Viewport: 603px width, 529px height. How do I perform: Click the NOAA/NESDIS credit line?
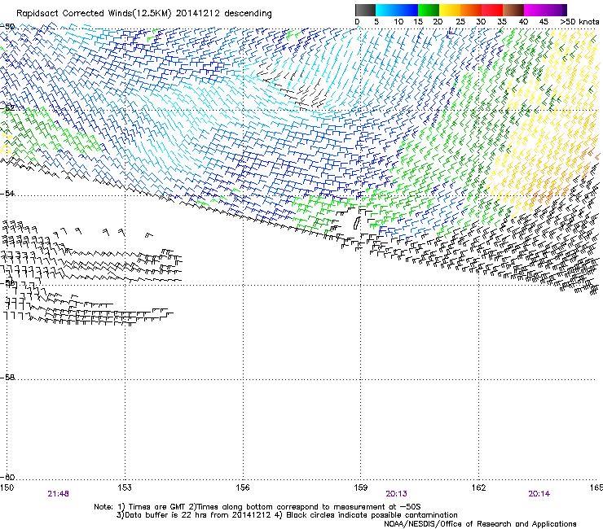[x=480, y=524]
